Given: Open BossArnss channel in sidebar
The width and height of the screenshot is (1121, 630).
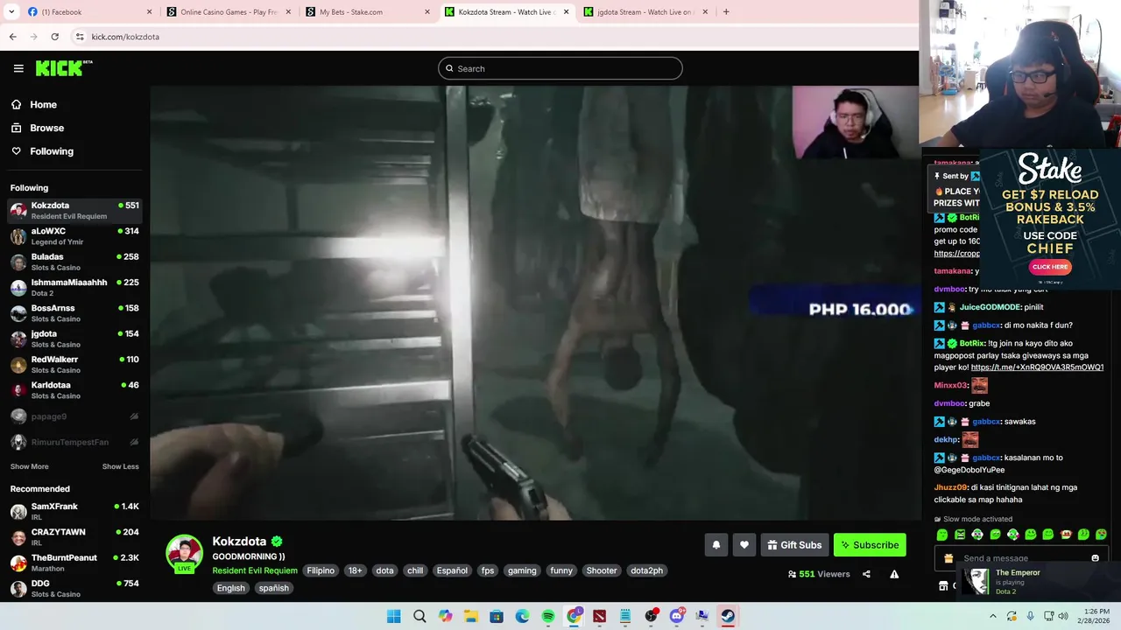Looking at the screenshot, I should [74, 313].
